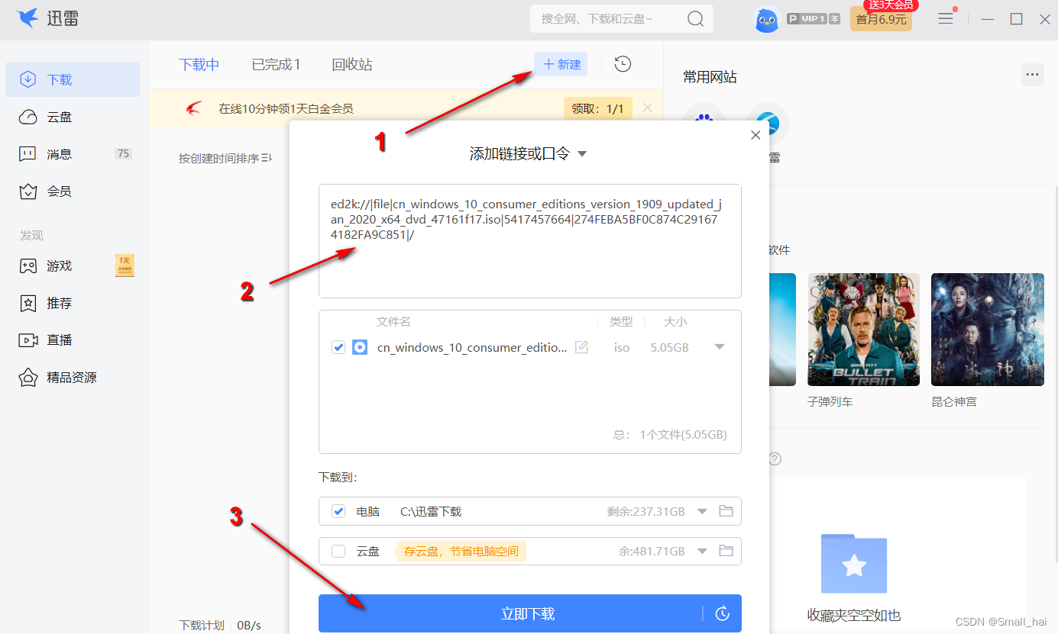The width and height of the screenshot is (1058, 634).
Task: Click the 按创建时间排序 sort control
Action: (225, 158)
